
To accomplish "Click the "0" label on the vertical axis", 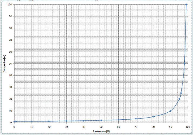I will coord(11,123).
